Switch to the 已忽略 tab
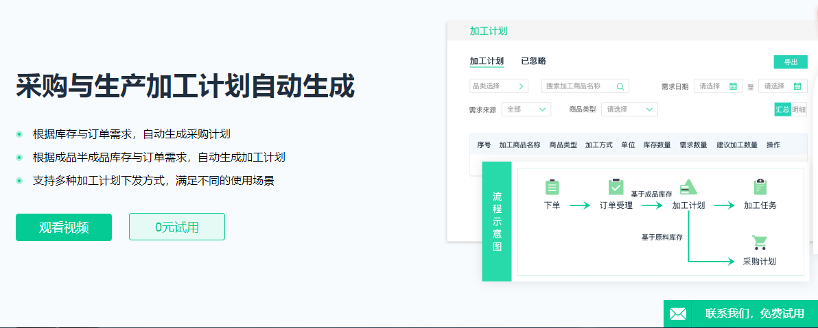 coord(533,61)
